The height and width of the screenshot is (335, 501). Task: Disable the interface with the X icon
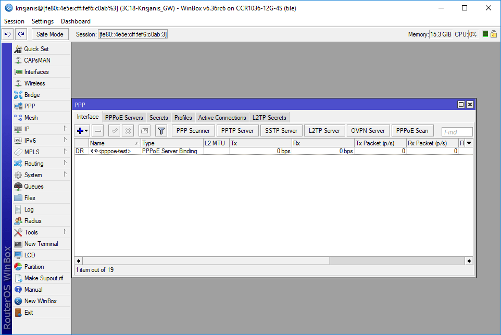pos(127,130)
